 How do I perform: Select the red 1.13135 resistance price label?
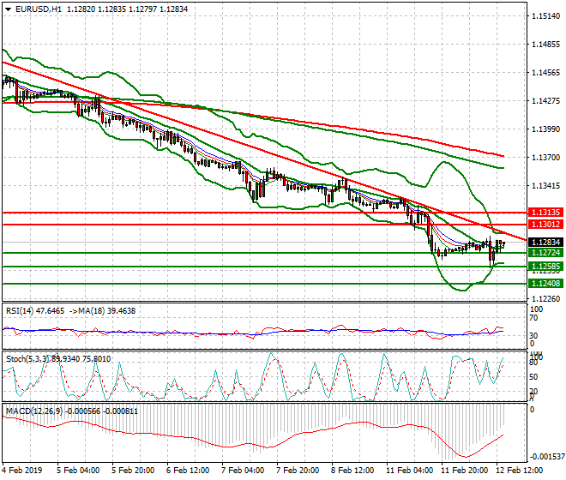click(x=545, y=212)
